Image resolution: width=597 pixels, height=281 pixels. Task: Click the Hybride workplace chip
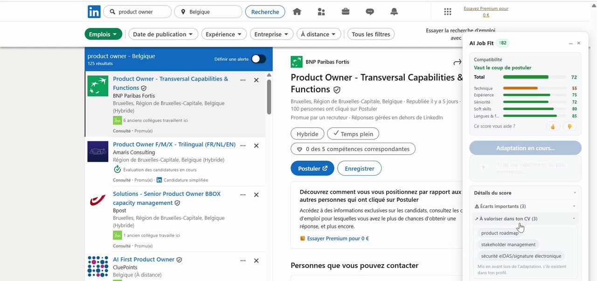click(x=307, y=134)
